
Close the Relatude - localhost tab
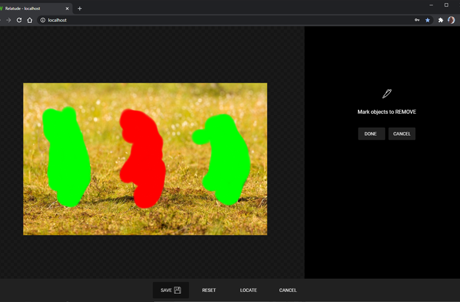(x=67, y=8)
